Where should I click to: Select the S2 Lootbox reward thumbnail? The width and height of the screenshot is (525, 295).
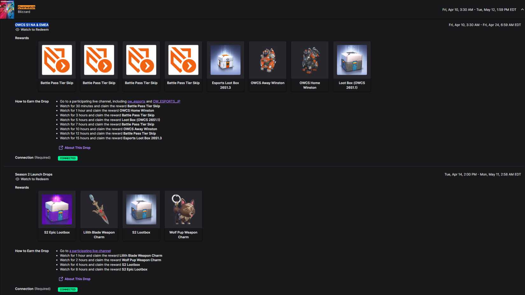pyautogui.click(x=141, y=209)
